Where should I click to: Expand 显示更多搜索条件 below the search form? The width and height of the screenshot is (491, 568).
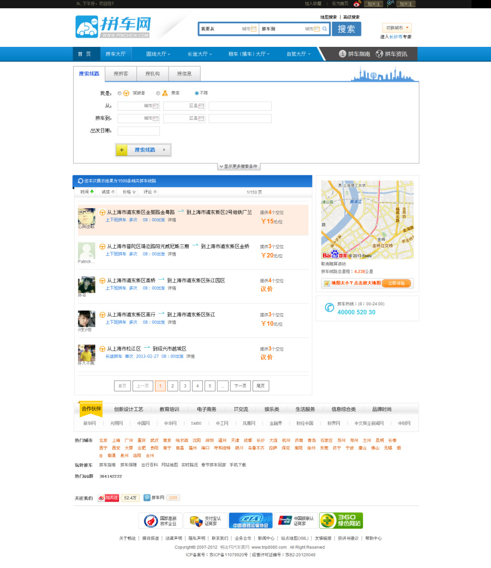click(238, 167)
